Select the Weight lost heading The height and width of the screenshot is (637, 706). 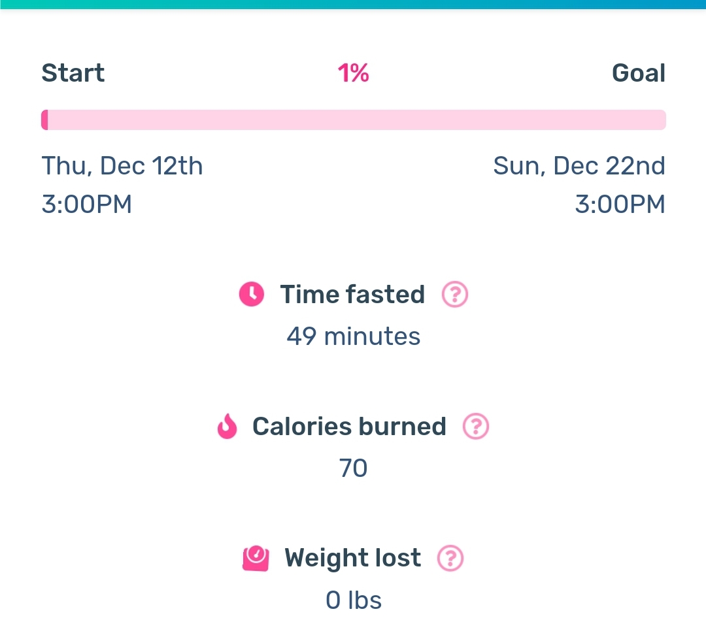[352, 559]
